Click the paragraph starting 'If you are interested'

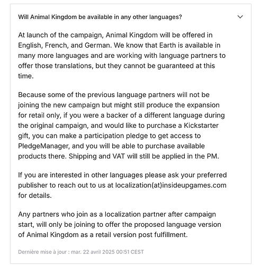122,185
